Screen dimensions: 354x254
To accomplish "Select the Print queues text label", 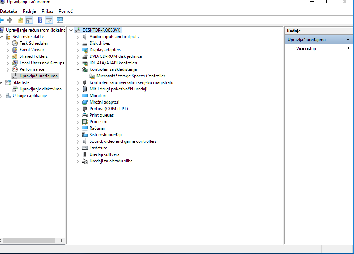I will point(102,115).
